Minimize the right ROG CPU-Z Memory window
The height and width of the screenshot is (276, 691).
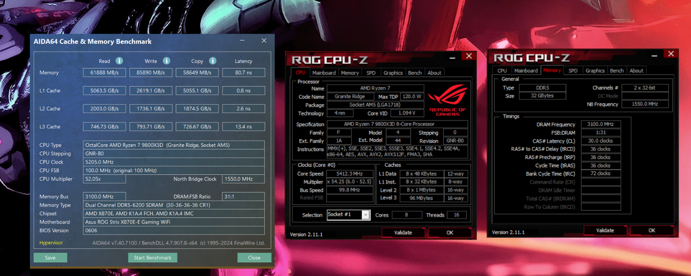click(x=654, y=55)
